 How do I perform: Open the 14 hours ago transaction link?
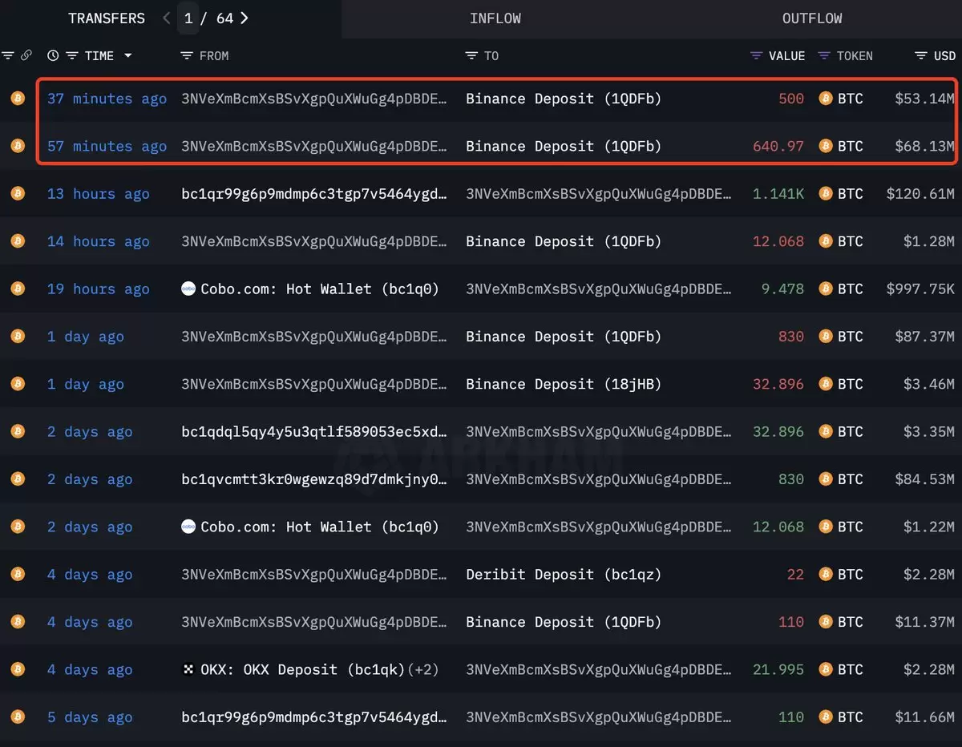(x=98, y=241)
